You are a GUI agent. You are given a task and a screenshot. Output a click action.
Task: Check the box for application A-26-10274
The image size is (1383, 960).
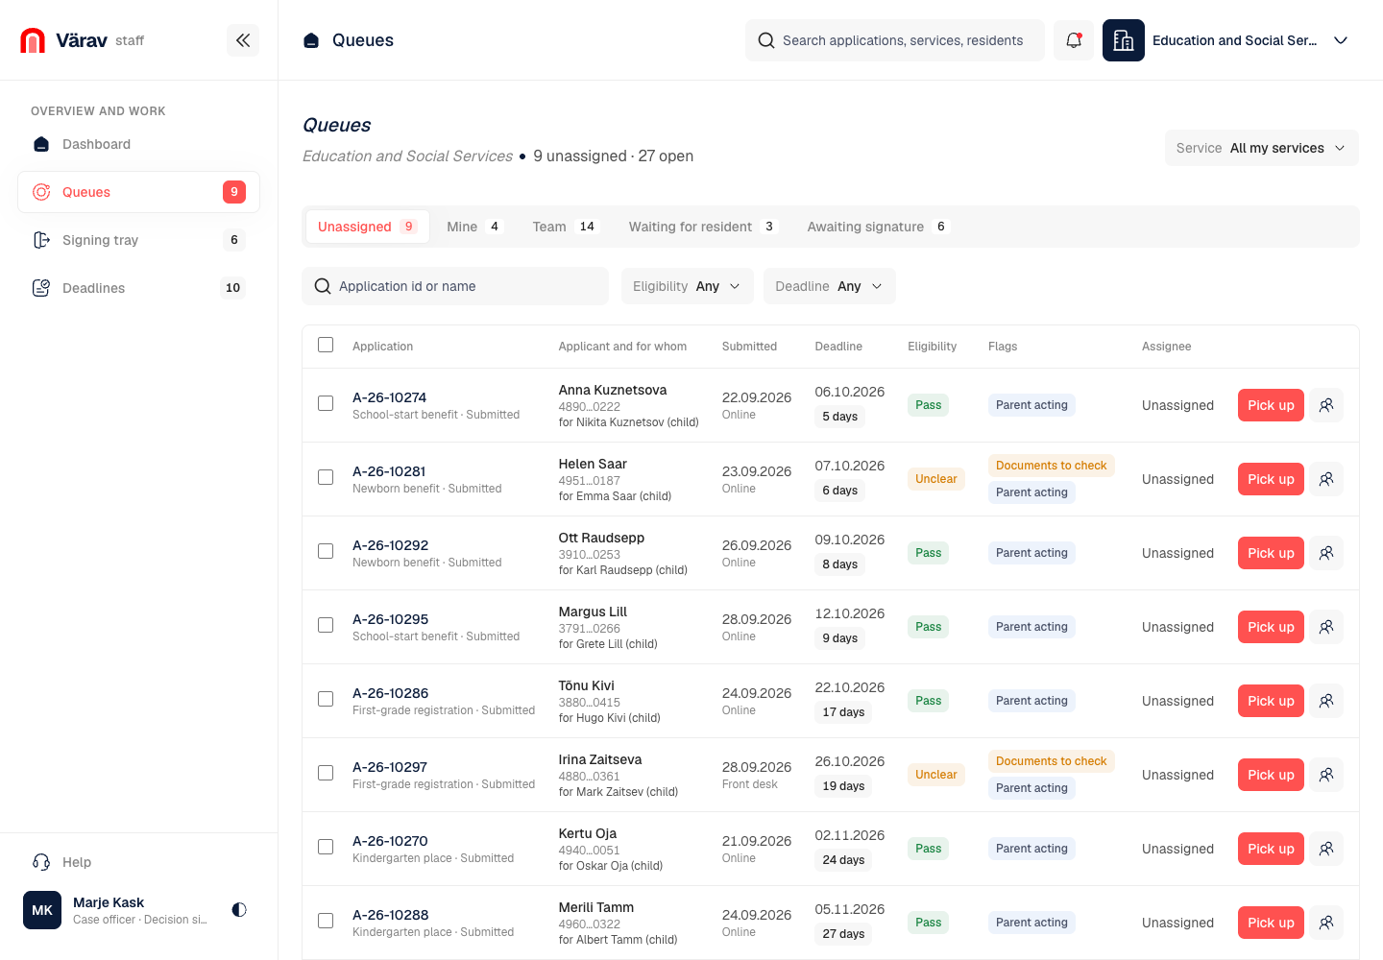tap(326, 403)
